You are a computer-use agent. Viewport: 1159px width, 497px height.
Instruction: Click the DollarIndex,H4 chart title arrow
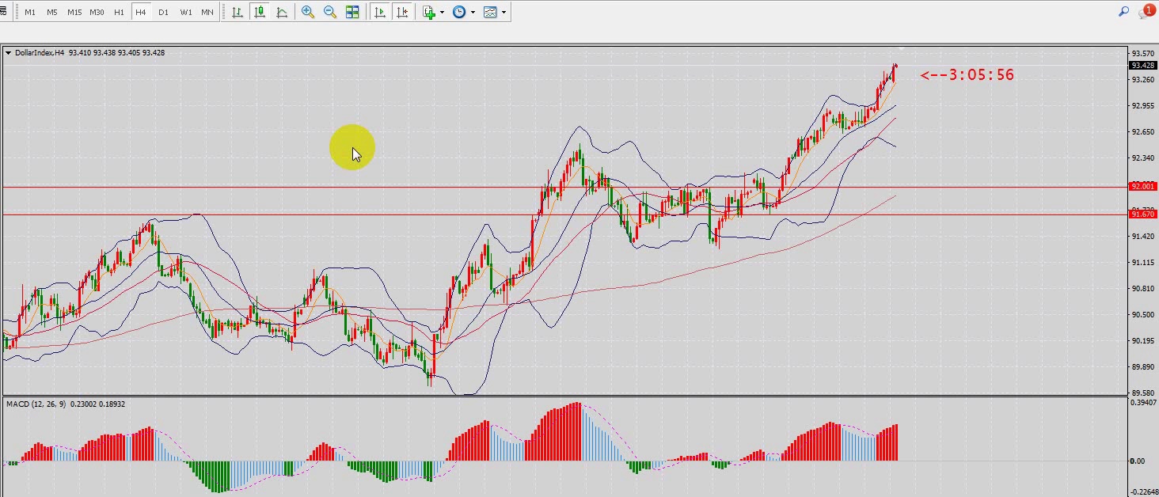pyautogui.click(x=8, y=53)
